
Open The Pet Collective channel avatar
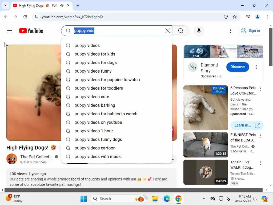pyautogui.click(x=12, y=159)
